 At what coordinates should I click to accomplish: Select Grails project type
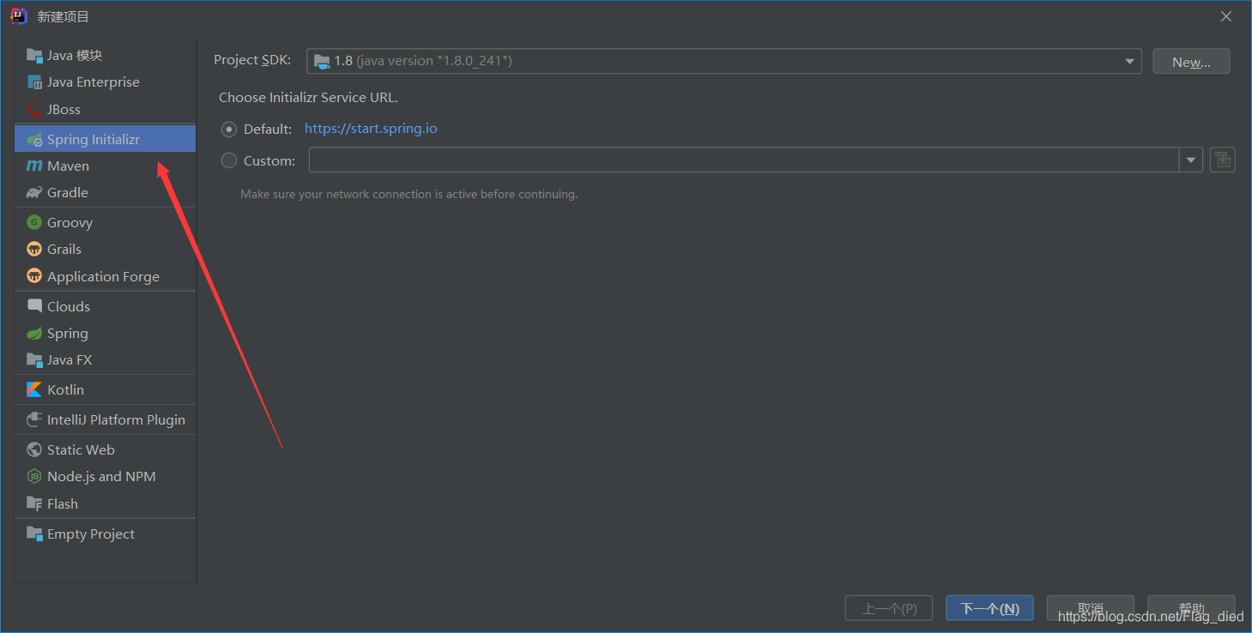coord(106,249)
